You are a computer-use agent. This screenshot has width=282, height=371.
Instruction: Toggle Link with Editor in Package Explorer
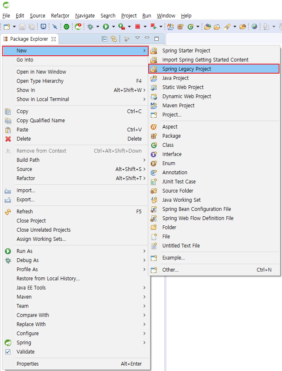pos(114,39)
